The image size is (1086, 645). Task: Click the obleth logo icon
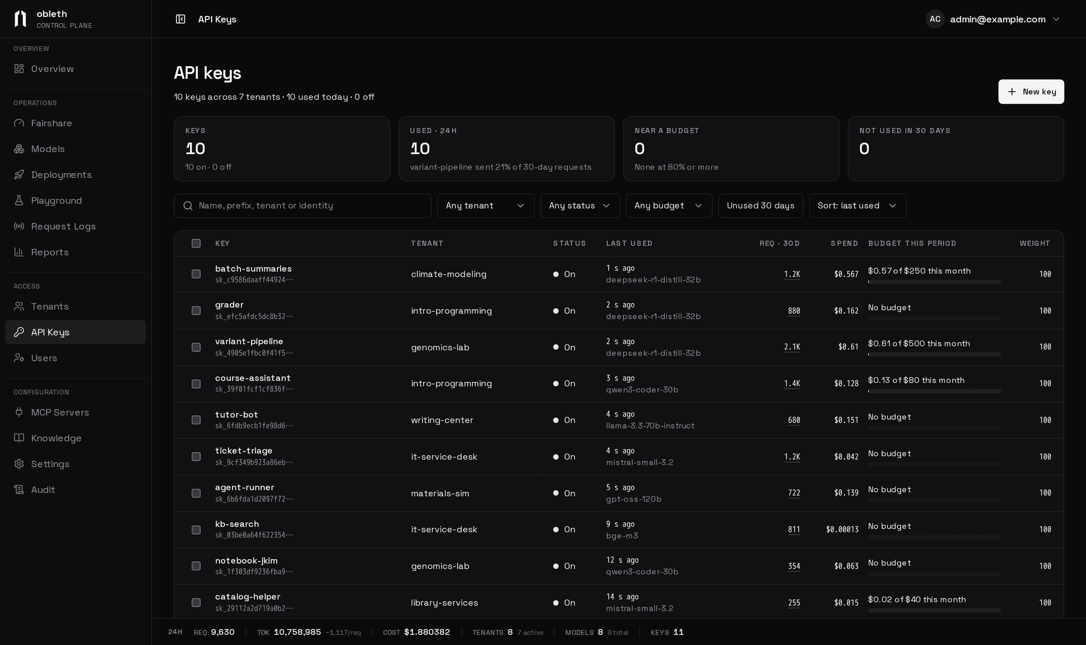(20, 19)
